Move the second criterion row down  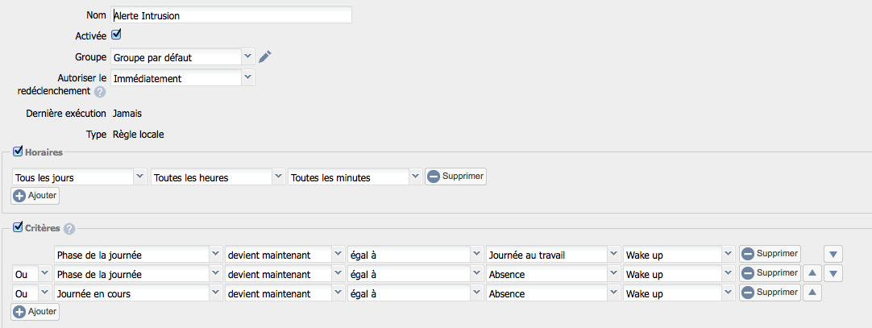click(833, 273)
